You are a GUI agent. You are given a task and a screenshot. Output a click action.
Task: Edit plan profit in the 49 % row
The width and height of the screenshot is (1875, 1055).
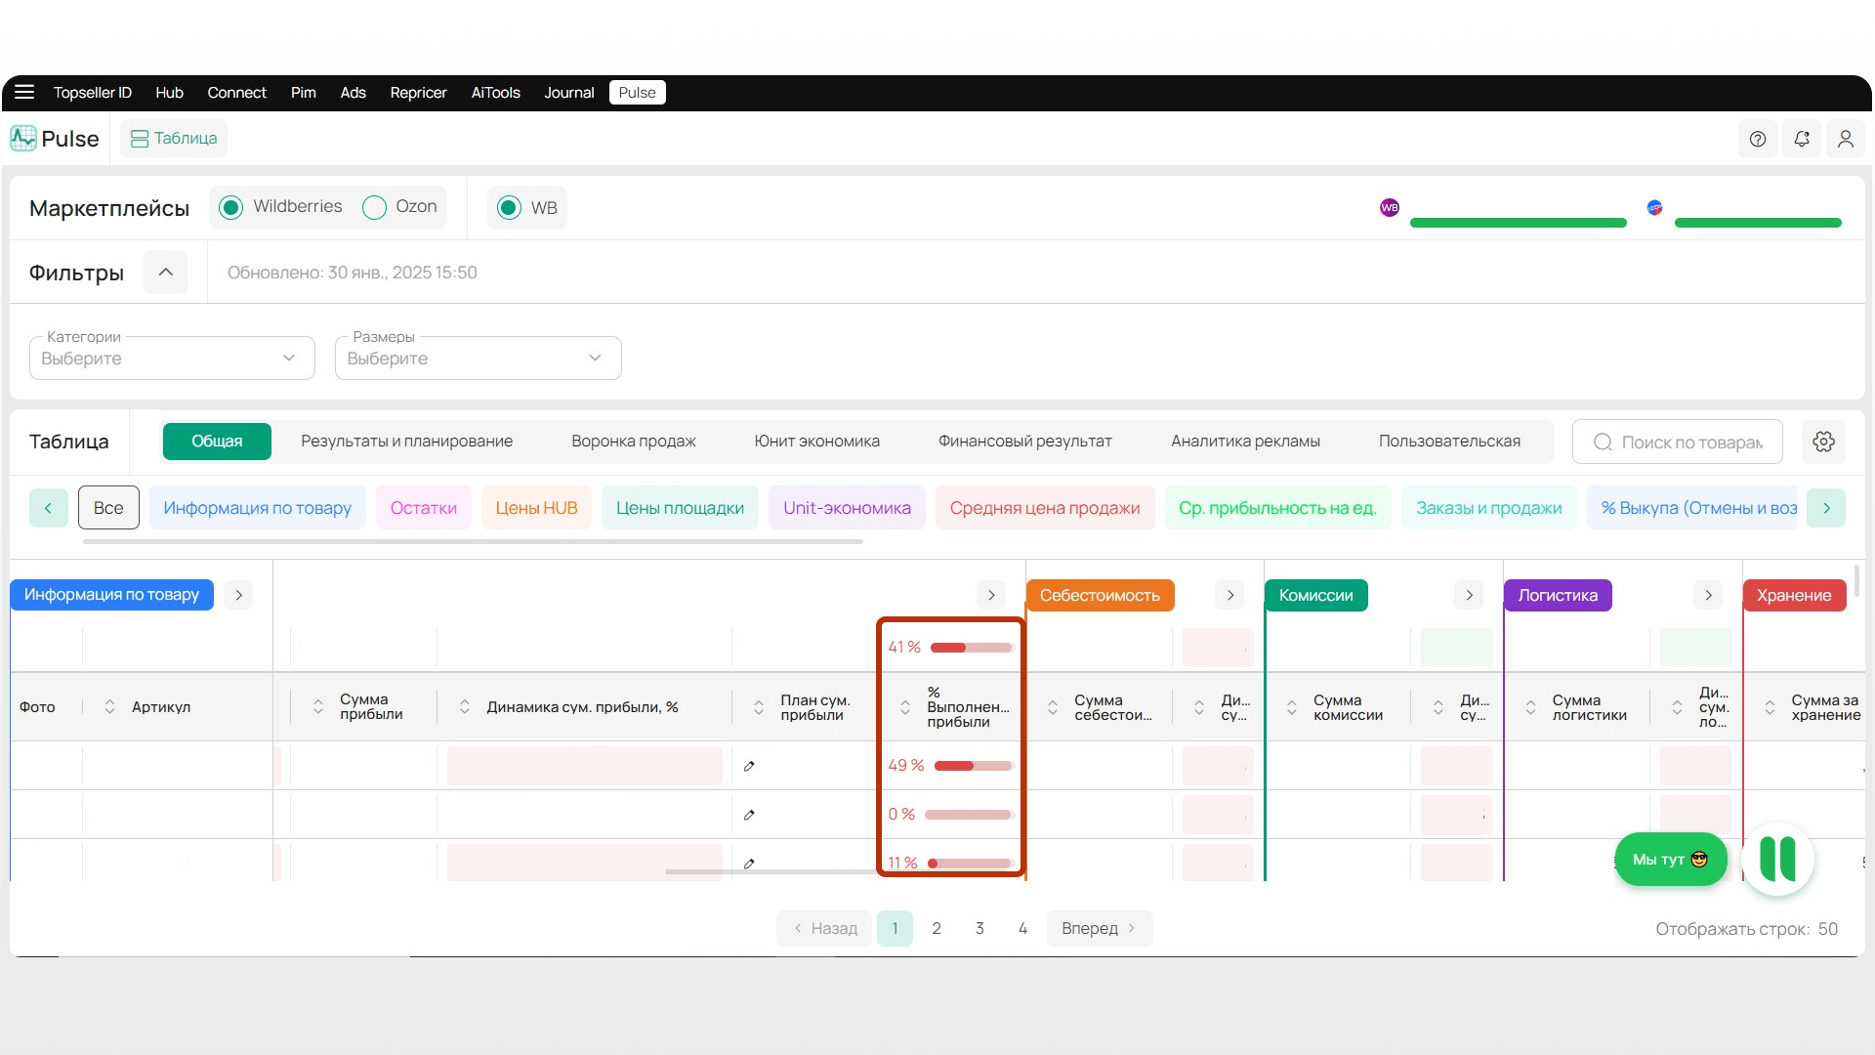point(749,766)
